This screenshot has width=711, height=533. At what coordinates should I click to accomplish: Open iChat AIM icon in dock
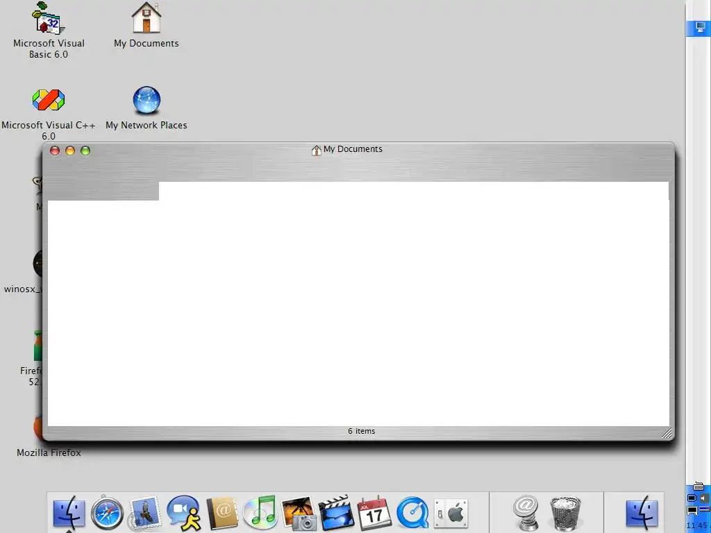click(183, 513)
